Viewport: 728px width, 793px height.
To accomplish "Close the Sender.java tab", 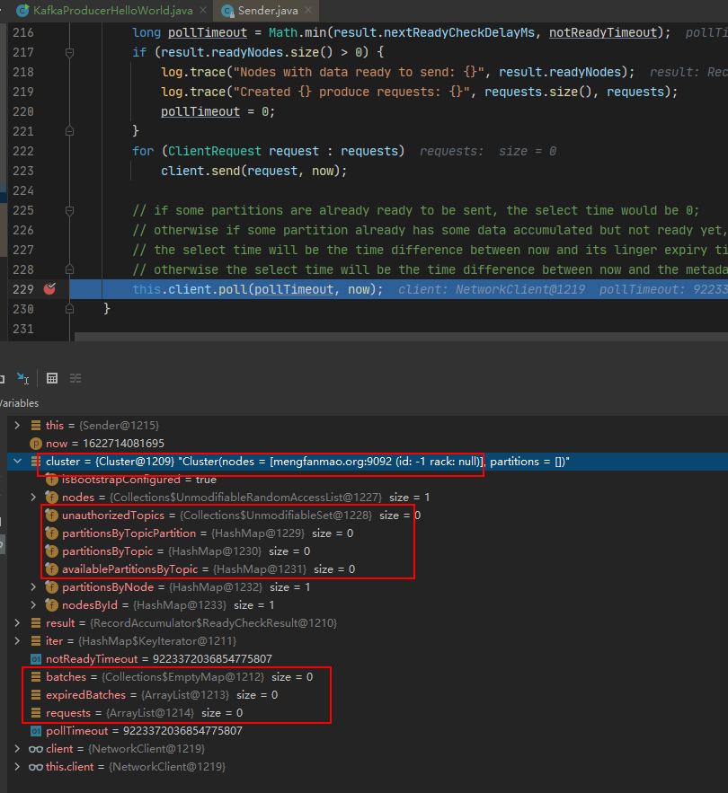I will (308, 10).
